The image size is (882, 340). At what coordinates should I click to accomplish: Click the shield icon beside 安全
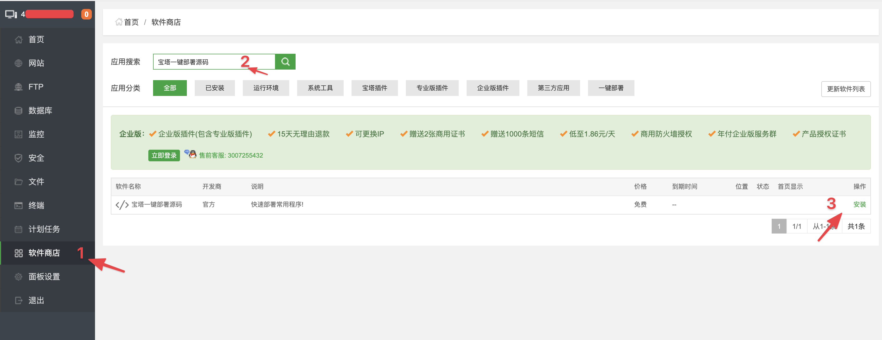pyautogui.click(x=18, y=158)
